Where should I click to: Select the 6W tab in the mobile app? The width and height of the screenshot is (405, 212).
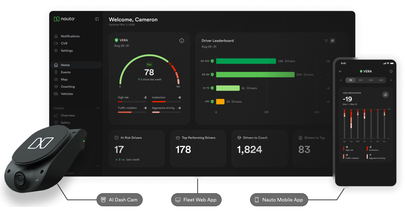pos(361,80)
